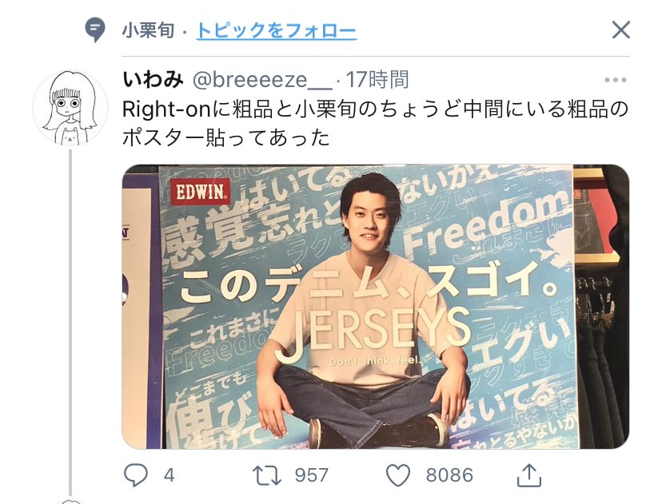Click the reply count 4
The height and width of the screenshot is (504, 662).
pos(169,476)
